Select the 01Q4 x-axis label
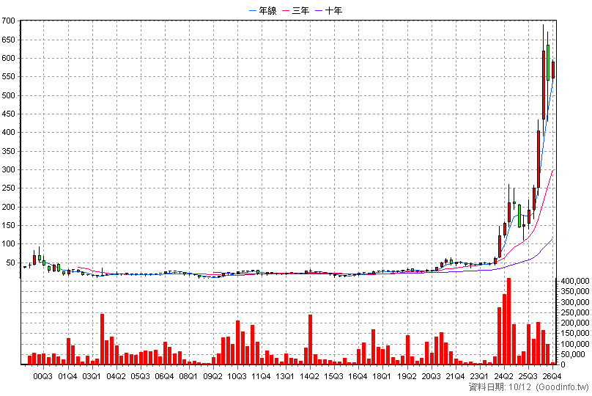This screenshot has height=396, width=592. pos(67,376)
